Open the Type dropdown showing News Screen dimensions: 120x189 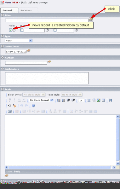19,41
